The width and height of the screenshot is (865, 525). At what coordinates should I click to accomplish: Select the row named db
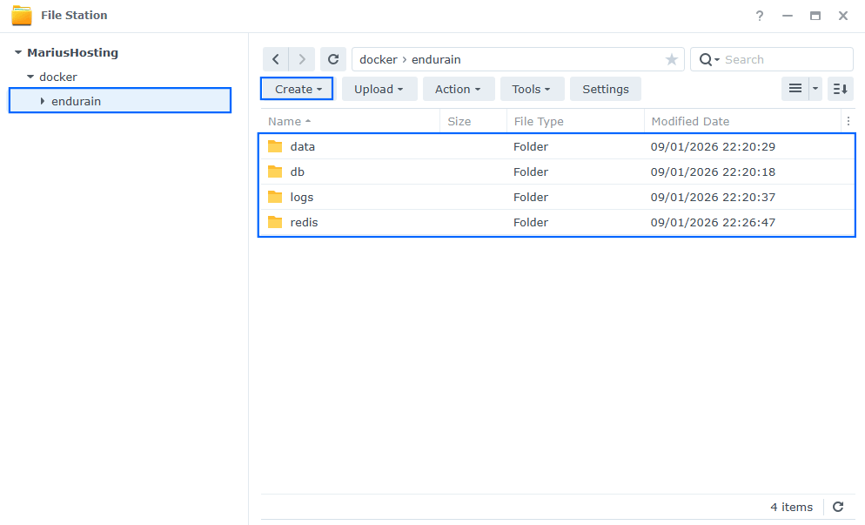pyautogui.click(x=557, y=172)
